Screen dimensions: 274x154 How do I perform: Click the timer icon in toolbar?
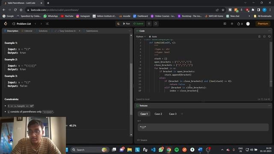click(x=149, y=24)
